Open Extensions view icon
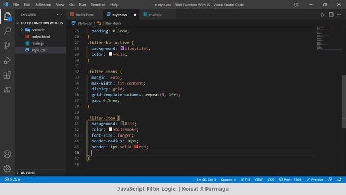Screen dimensions: 346x195 coord(7,75)
